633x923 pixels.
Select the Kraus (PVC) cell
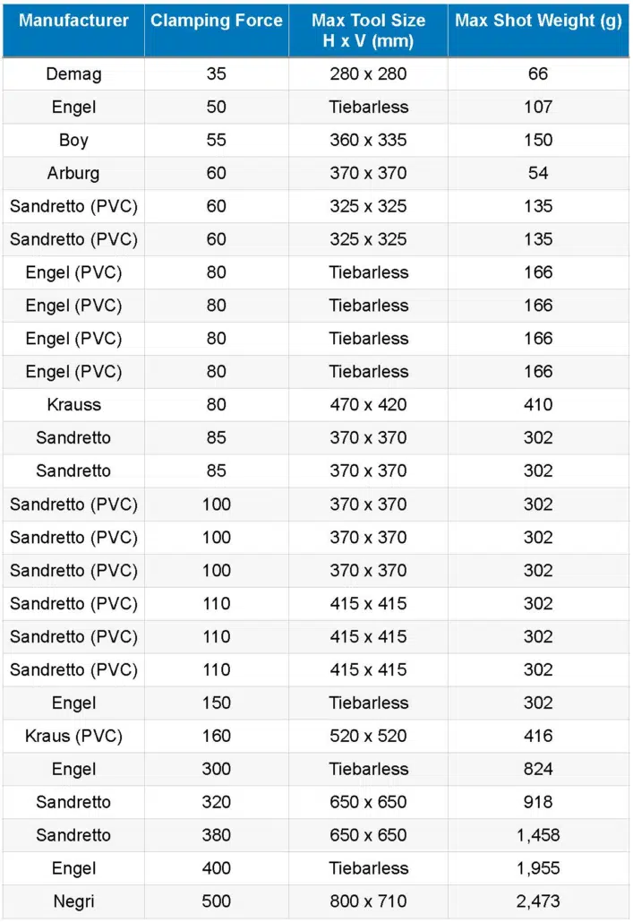click(73, 736)
